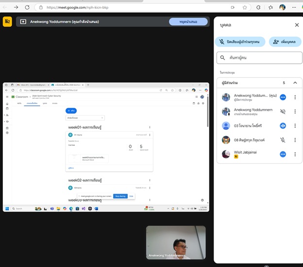Click the search magnifier in the people search box
Screen dimensions: 303x267
[222, 58]
